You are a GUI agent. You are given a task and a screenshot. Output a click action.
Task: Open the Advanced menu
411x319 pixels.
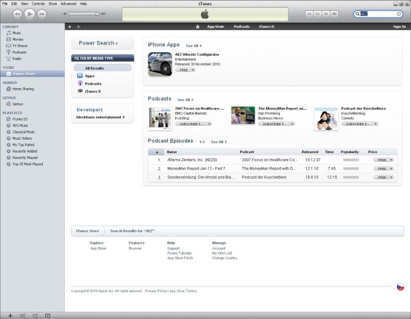(68, 3)
